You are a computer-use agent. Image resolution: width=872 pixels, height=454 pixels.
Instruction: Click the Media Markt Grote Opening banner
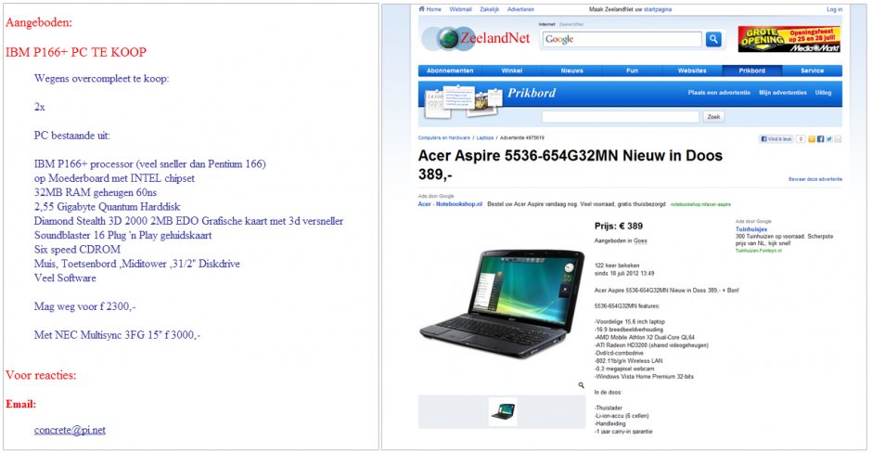pos(789,39)
